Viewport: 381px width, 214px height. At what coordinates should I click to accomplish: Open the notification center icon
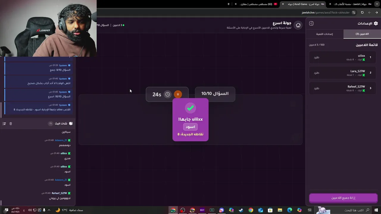[x=6, y=210]
